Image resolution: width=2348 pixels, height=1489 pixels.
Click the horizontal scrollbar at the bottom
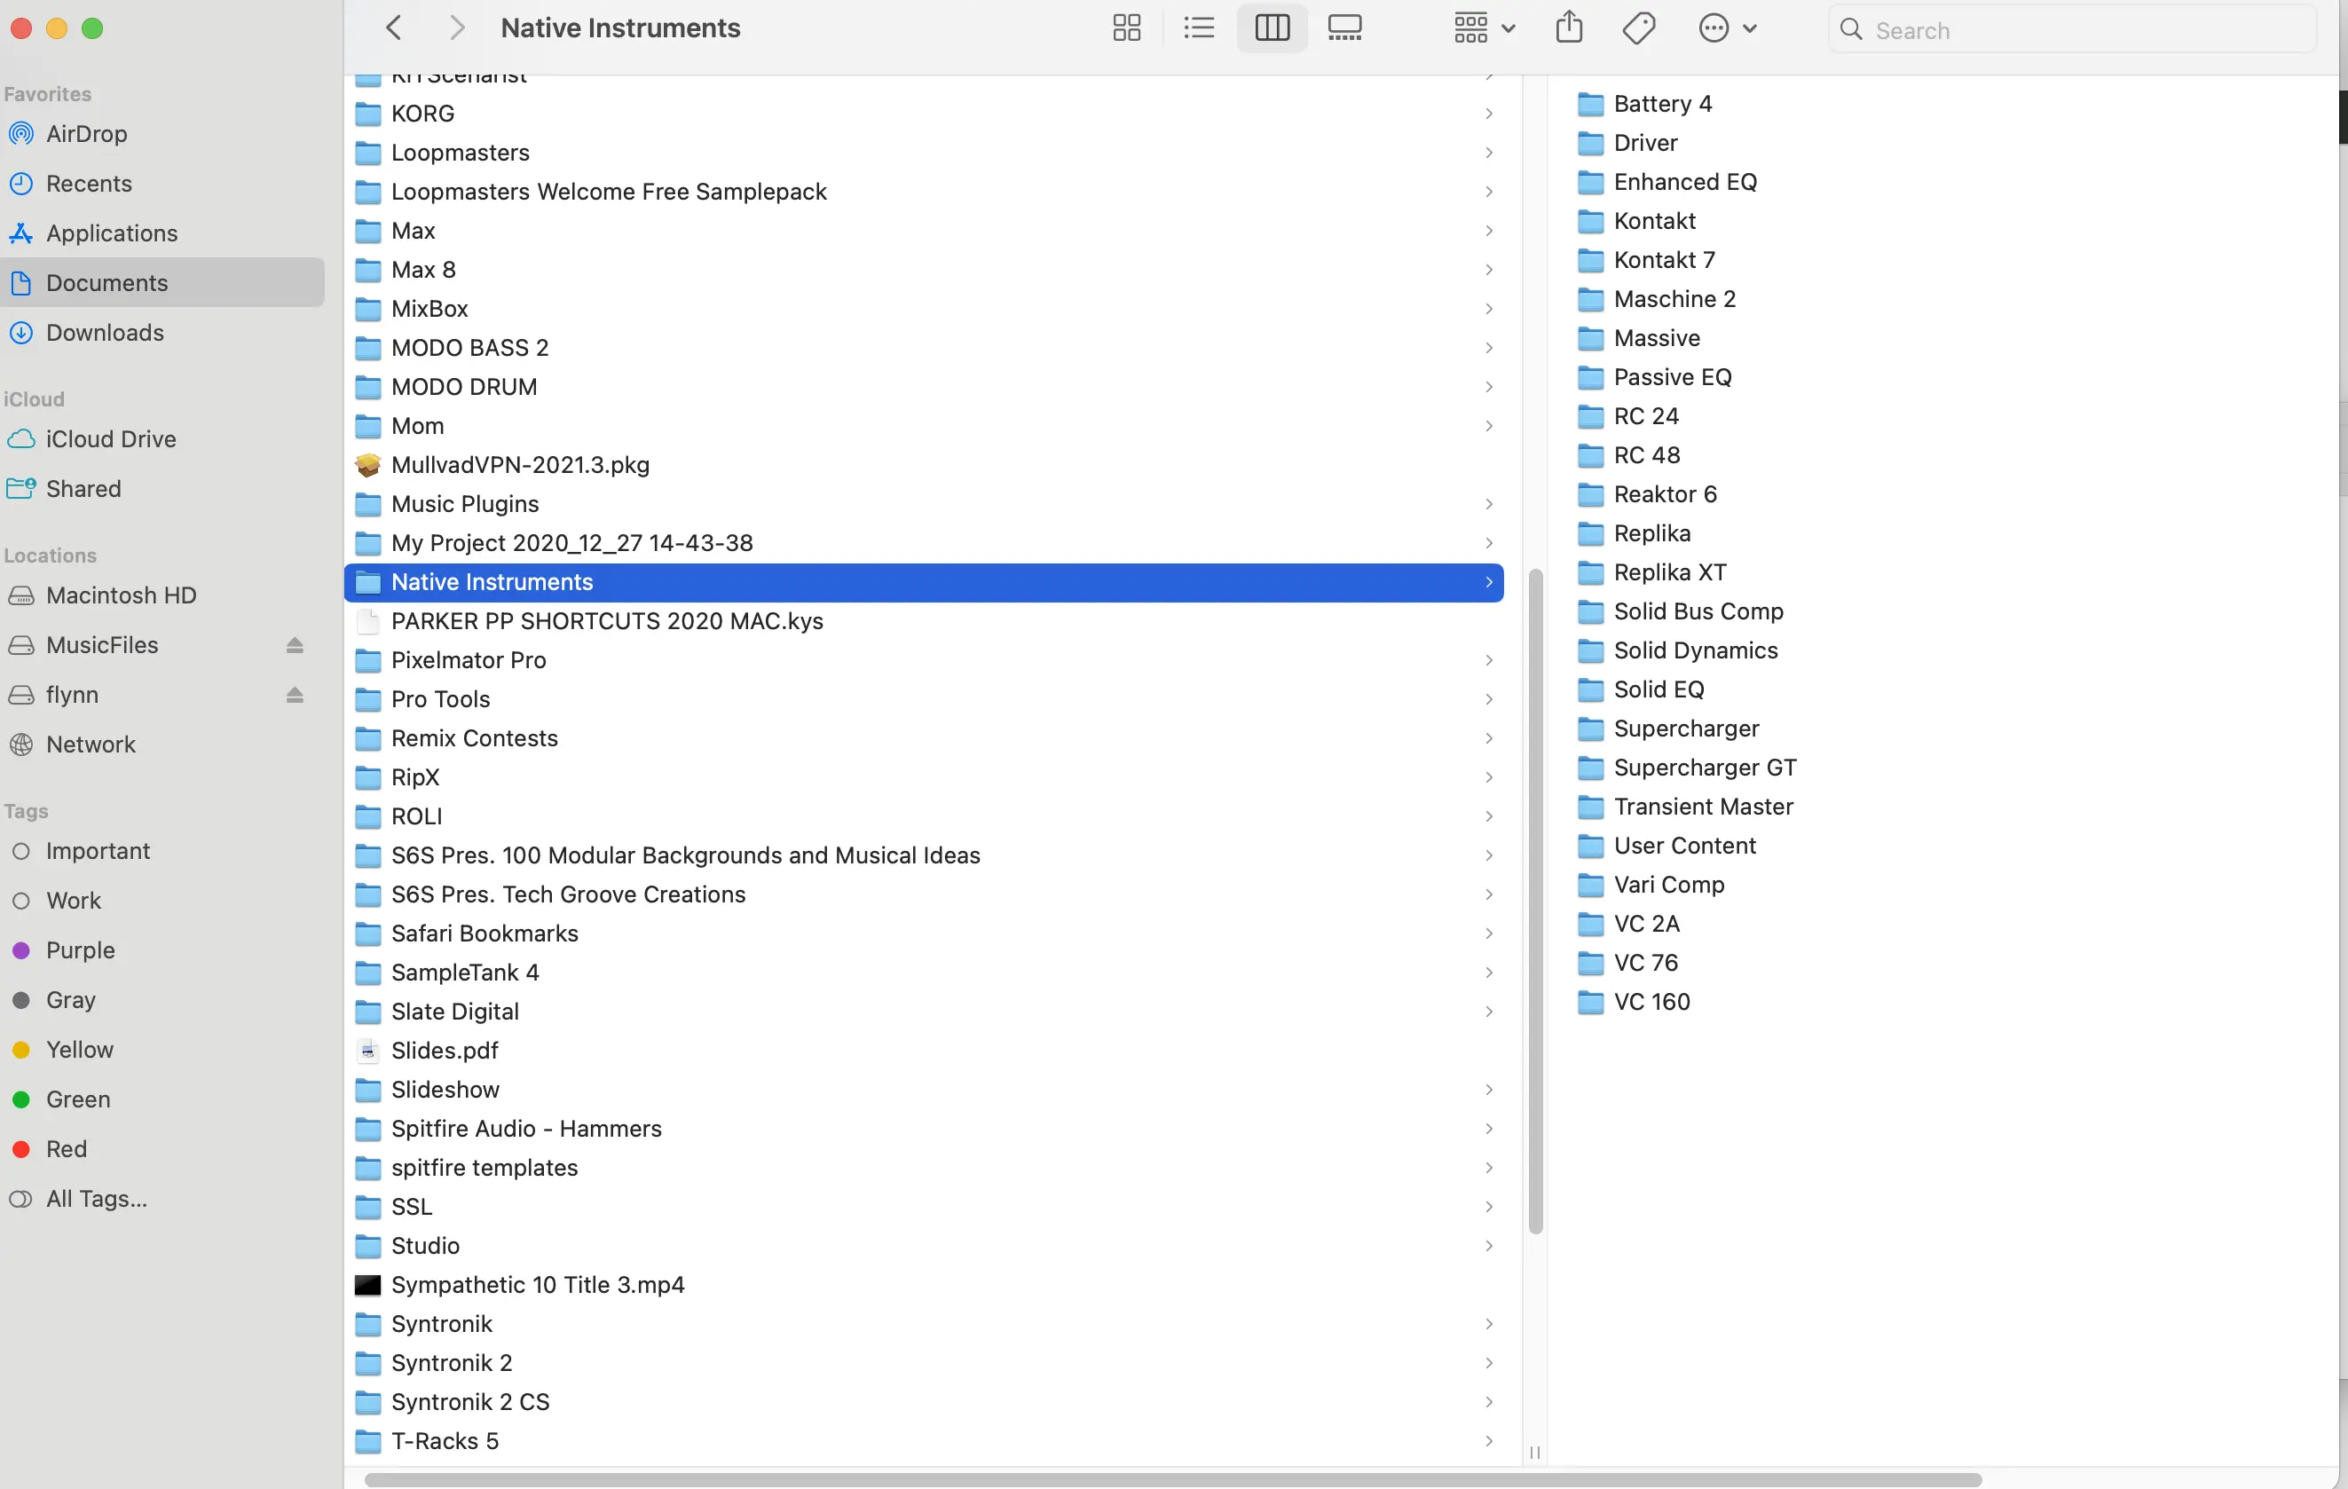(1170, 1479)
